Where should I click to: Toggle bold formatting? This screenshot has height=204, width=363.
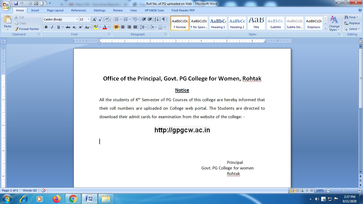tap(46, 27)
